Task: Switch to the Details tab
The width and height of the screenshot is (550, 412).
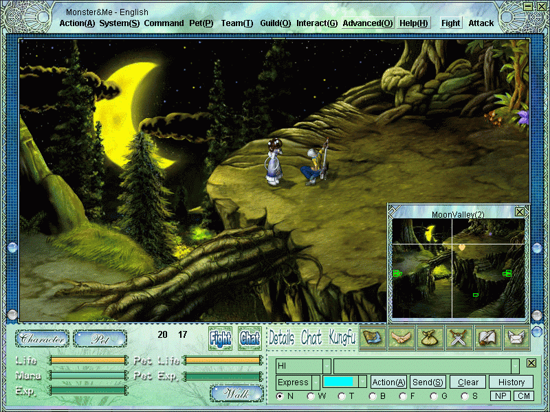Action: coord(282,338)
